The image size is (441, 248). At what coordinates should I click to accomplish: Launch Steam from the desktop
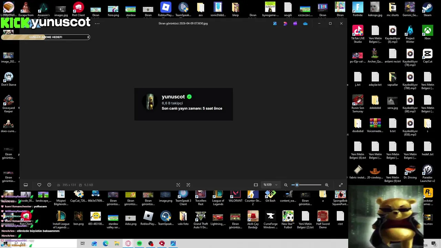pos(428,10)
